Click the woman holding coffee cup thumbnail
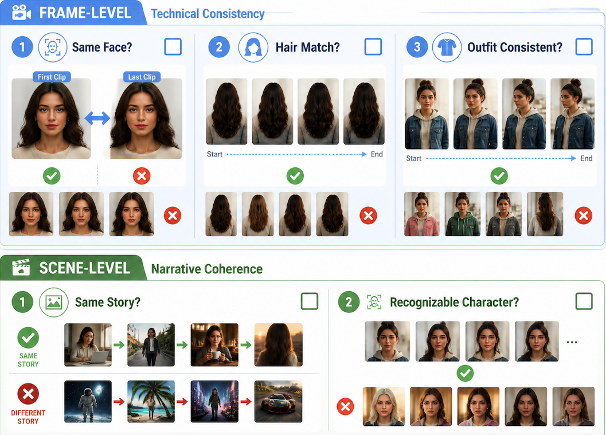This screenshot has width=606, height=435. [214, 345]
